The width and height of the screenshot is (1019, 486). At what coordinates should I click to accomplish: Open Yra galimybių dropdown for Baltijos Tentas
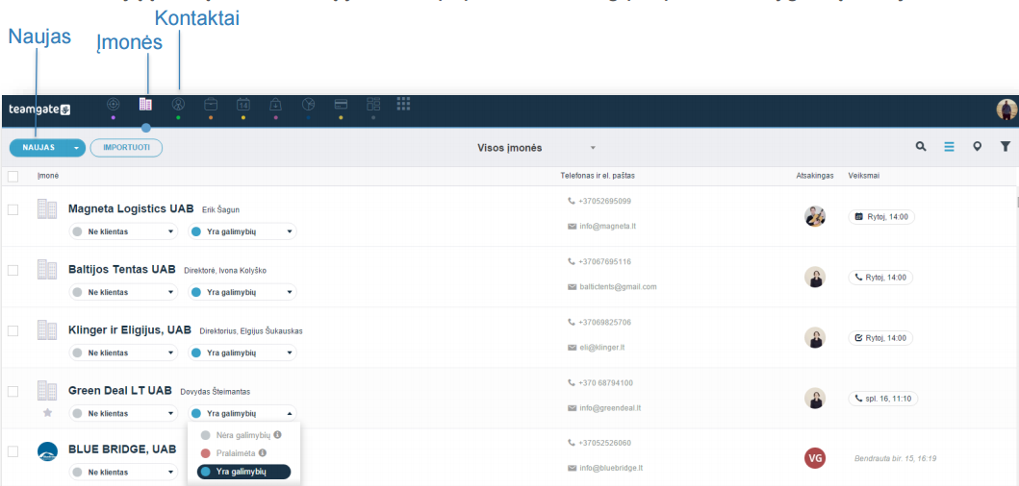click(242, 292)
